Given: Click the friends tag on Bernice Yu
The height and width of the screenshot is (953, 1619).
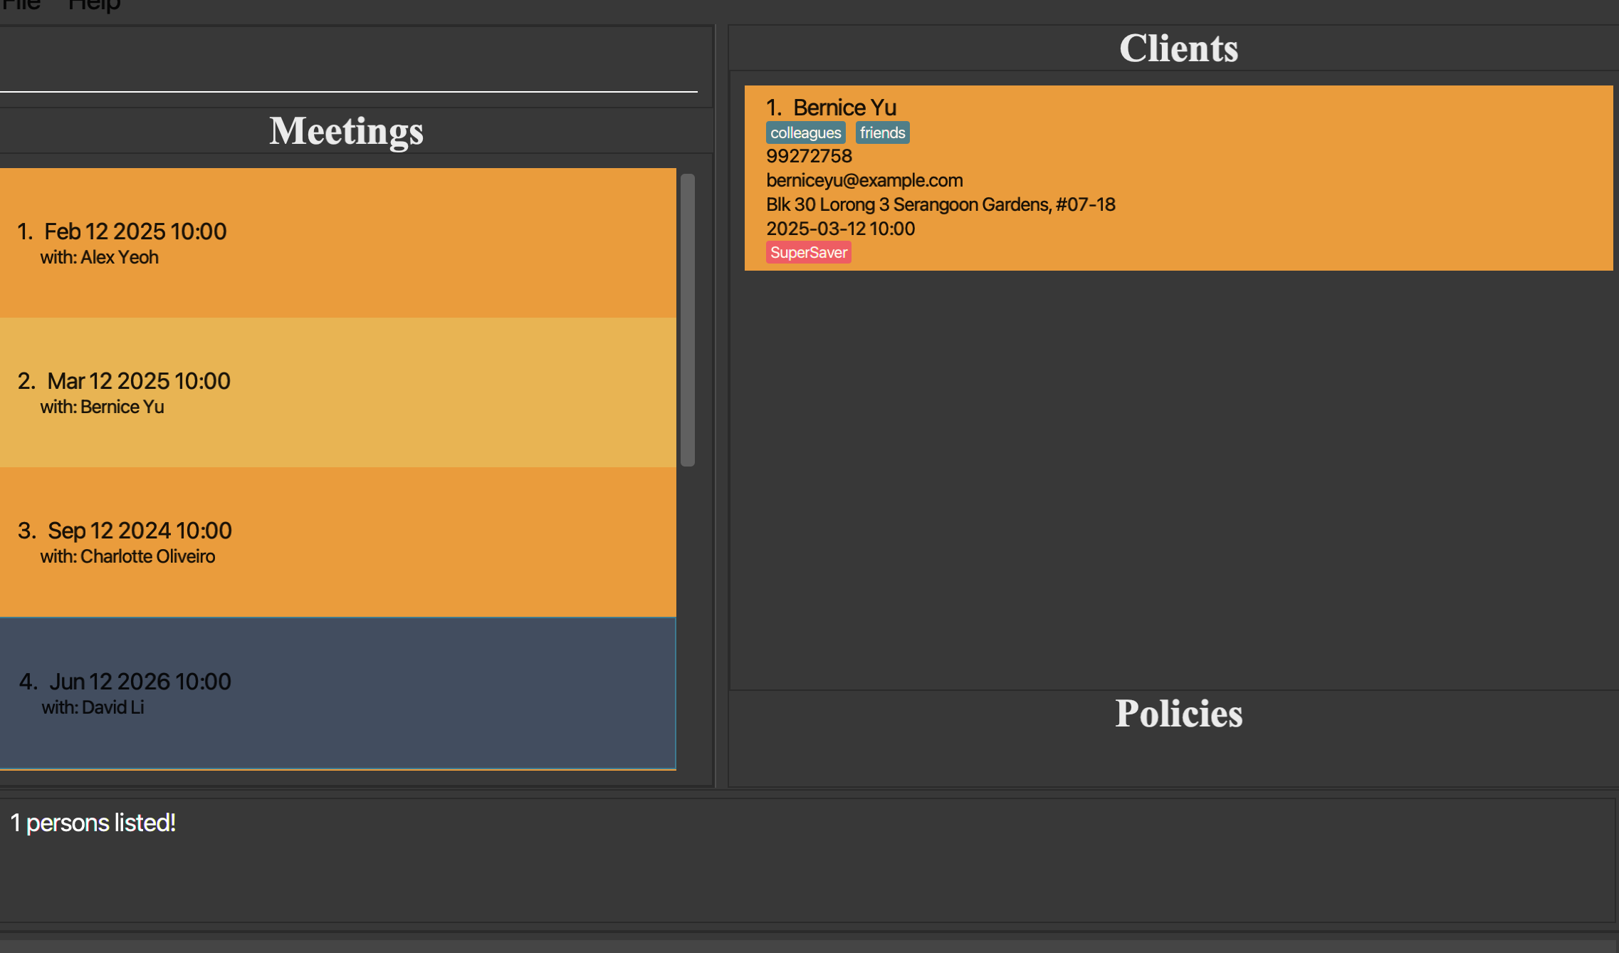Looking at the screenshot, I should click(882, 133).
